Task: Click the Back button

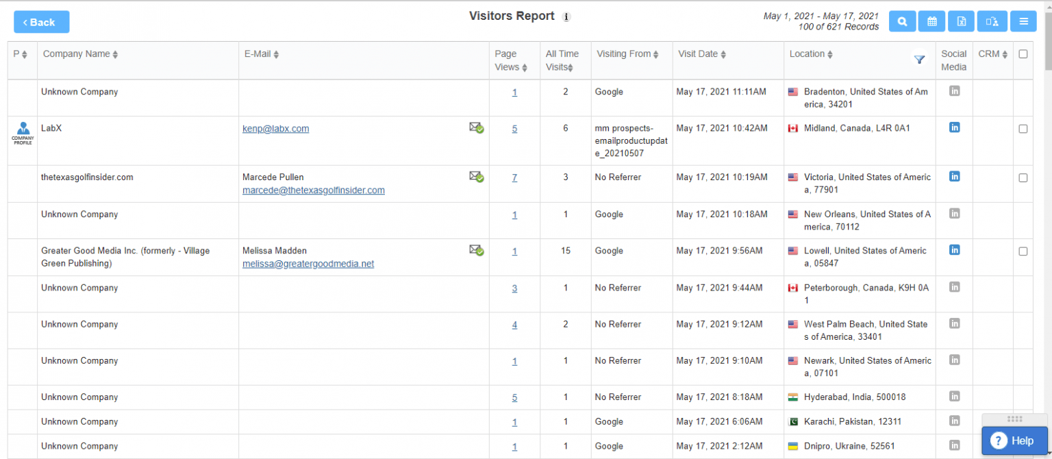Action: (x=41, y=21)
